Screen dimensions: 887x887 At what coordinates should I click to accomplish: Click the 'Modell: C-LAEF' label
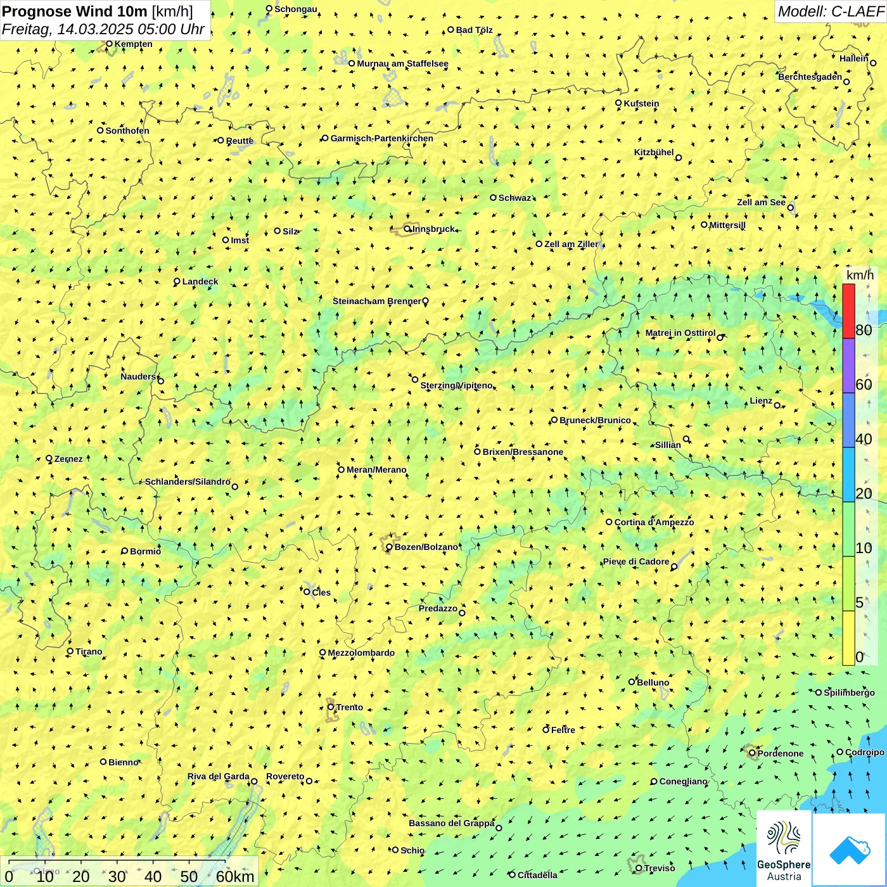pyautogui.click(x=831, y=11)
